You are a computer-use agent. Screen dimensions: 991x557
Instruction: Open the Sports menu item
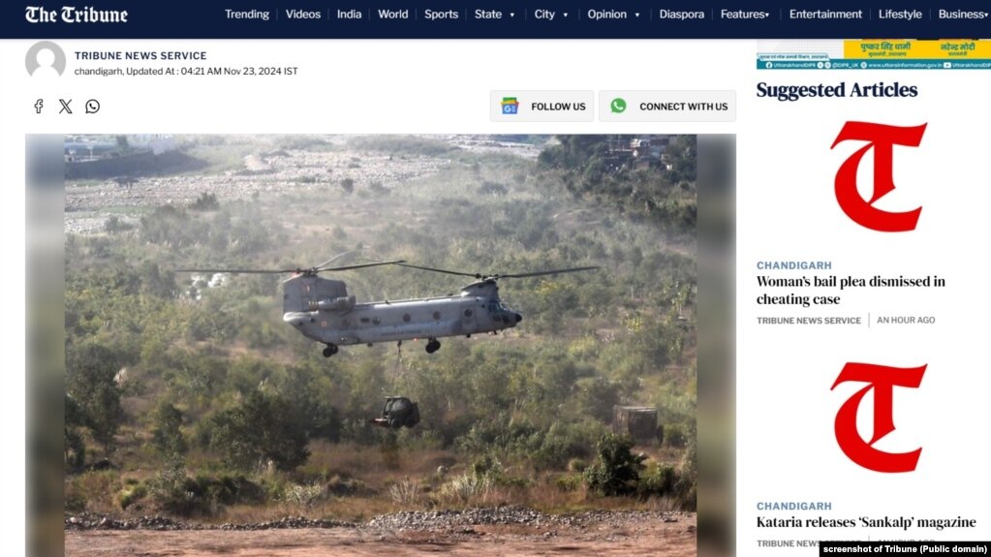point(441,14)
